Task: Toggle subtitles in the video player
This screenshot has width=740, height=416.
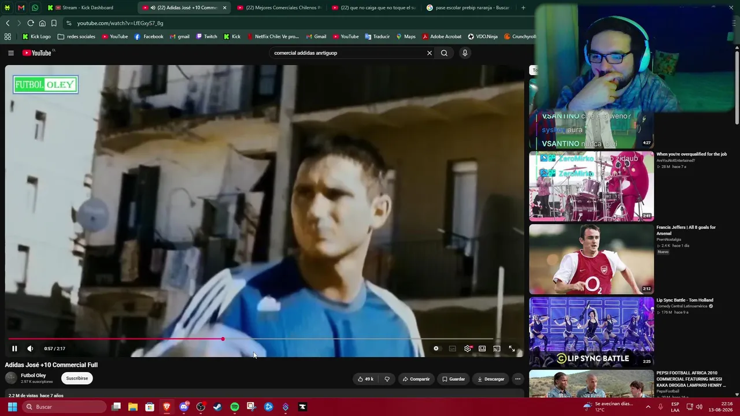Action: point(453,348)
